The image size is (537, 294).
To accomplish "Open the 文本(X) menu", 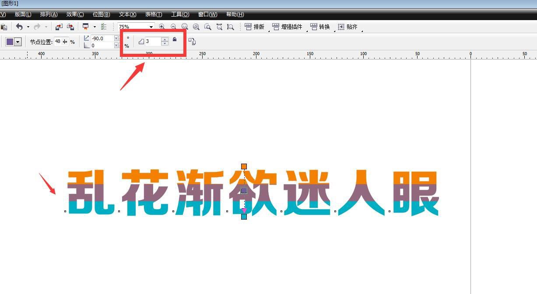I will coord(127,14).
